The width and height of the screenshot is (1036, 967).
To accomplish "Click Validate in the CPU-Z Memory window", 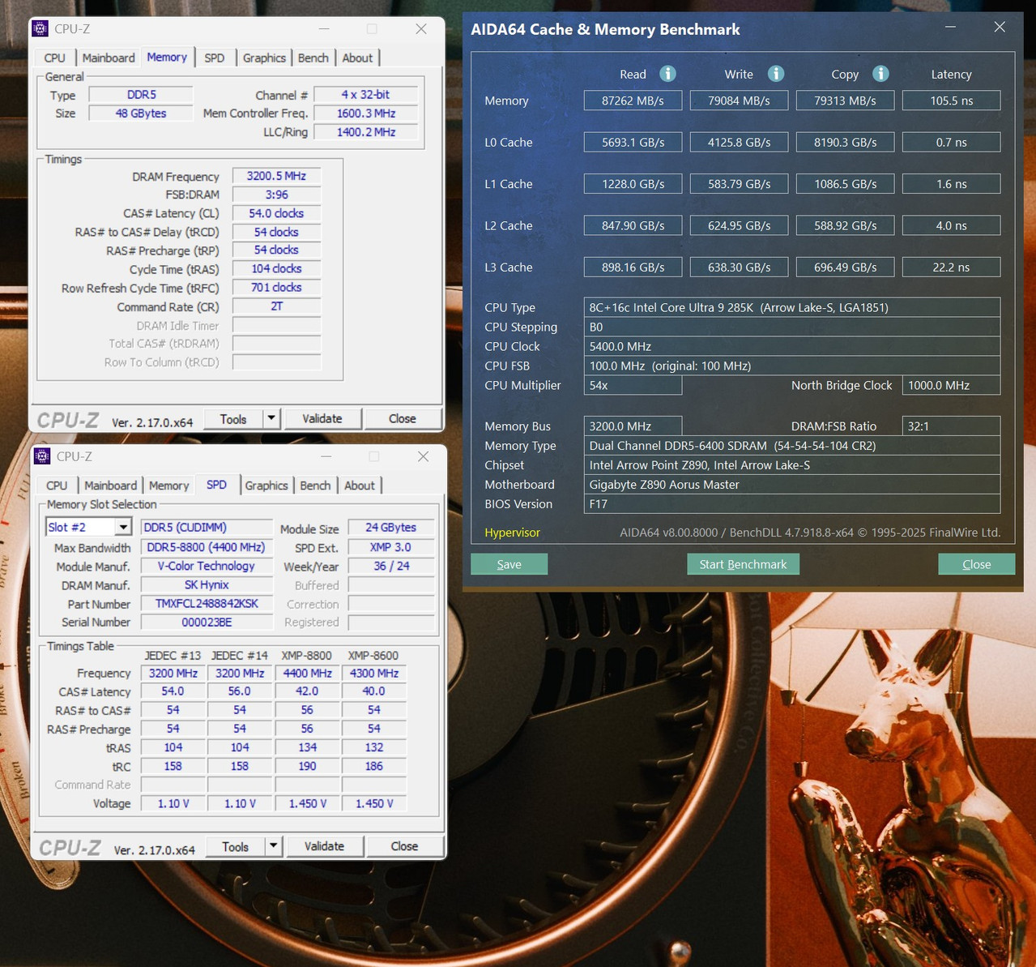I will click(322, 419).
